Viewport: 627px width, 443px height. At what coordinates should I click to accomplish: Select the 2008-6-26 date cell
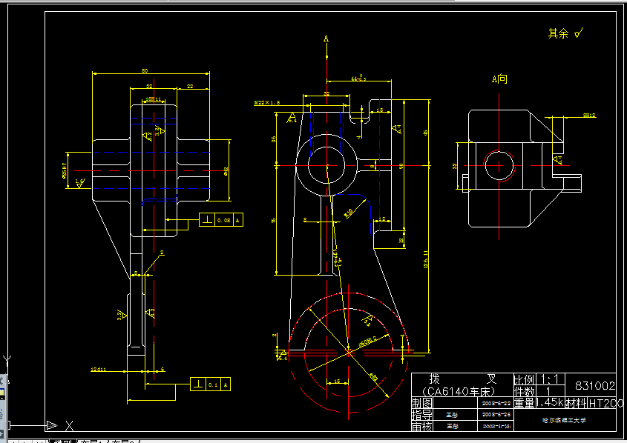[x=496, y=415]
